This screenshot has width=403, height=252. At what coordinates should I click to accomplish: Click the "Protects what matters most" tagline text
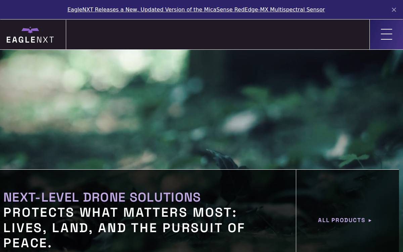click(124, 228)
